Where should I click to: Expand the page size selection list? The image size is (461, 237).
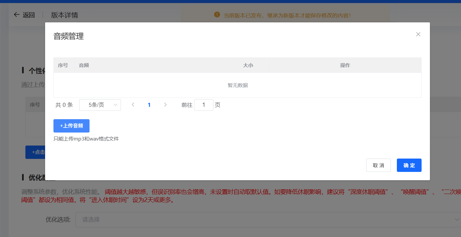(x=100, y=105)
